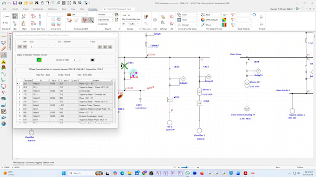Click the Zoom In magnifier icon
The image size is (316, 177).
pyautogui.click(x=74, y=3)
